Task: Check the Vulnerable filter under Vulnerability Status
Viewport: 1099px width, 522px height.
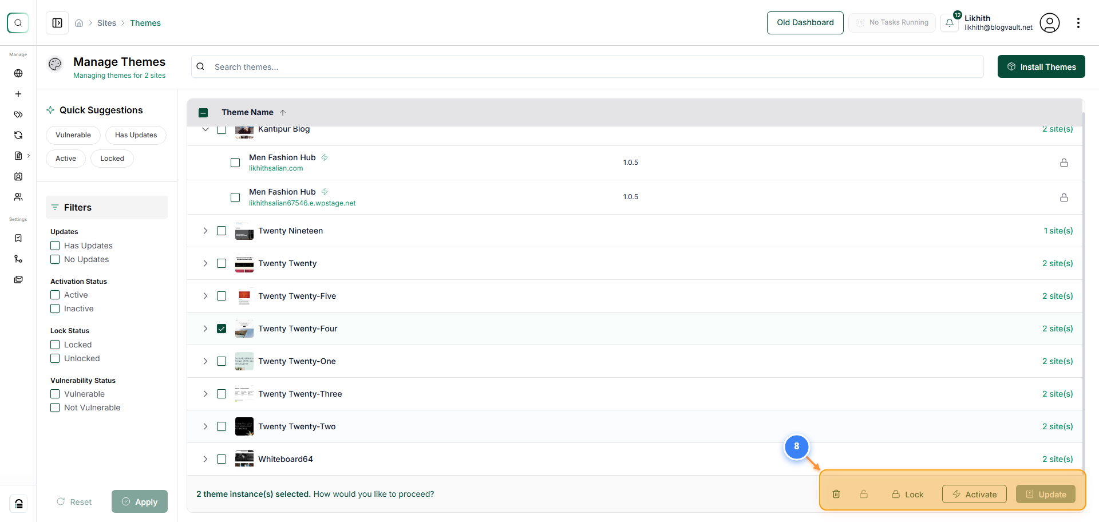Action: pyautogui.click(x=55, y=394)
